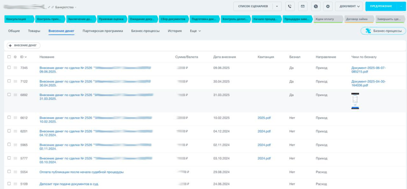407x189 pixels.
Task: Click the Внесение денег add button
Action: pyautogui.click(x=23, y=45)
